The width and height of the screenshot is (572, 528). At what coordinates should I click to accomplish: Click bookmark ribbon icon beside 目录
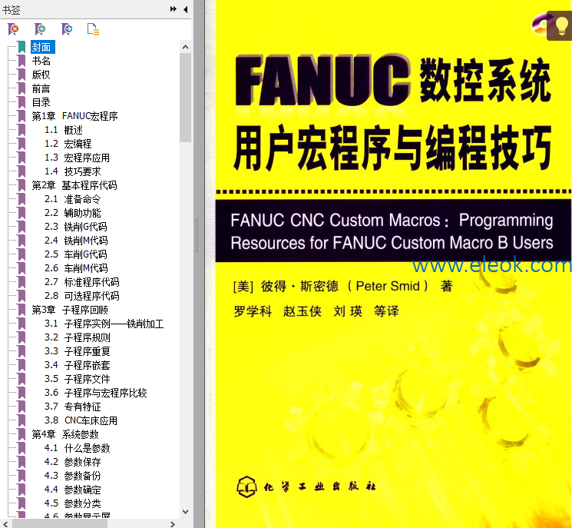click(22, 102)
